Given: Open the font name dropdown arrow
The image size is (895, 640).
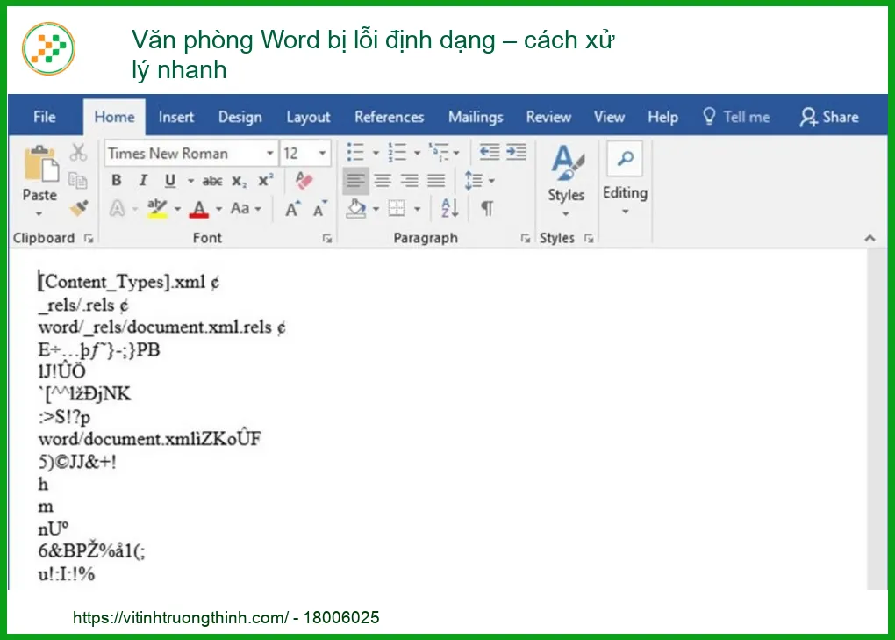Looking at the screenshot, I should point(270,153).
